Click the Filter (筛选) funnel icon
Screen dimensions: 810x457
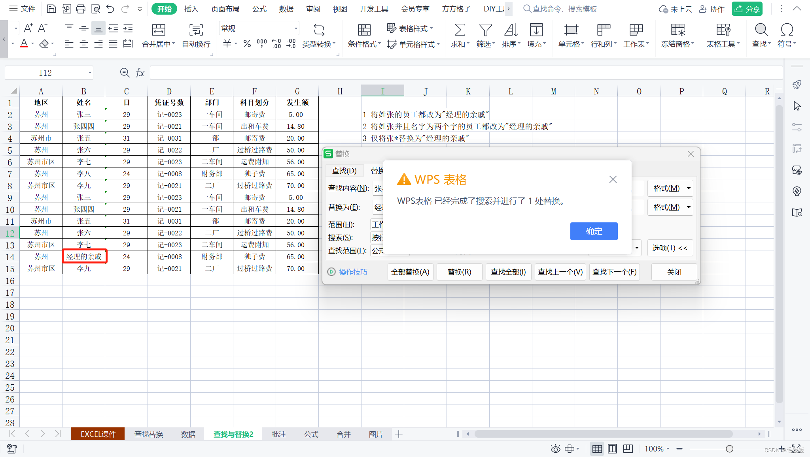[x=485, y=30]
